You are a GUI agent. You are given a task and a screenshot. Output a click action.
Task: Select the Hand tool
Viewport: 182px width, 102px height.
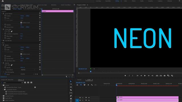tap(71, 99)
